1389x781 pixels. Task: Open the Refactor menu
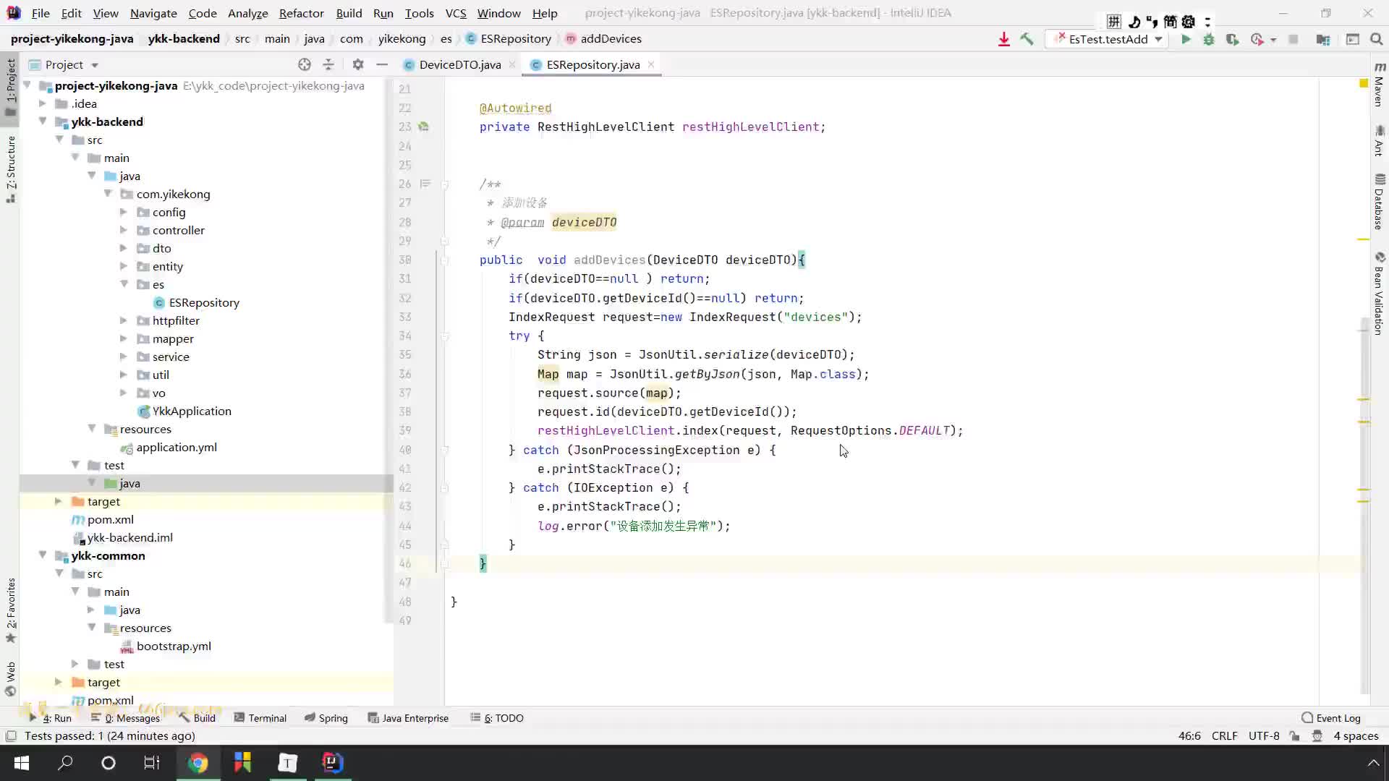302,12
